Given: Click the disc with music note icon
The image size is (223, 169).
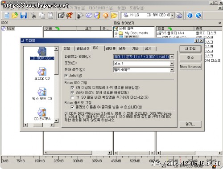Looking at the screenshot, I should [x=97, y=15].
